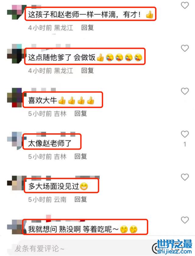This screenshot has height=256, width=195.
Task: Select the 太像赵老师了 comment text
Action: click(50, 143)
